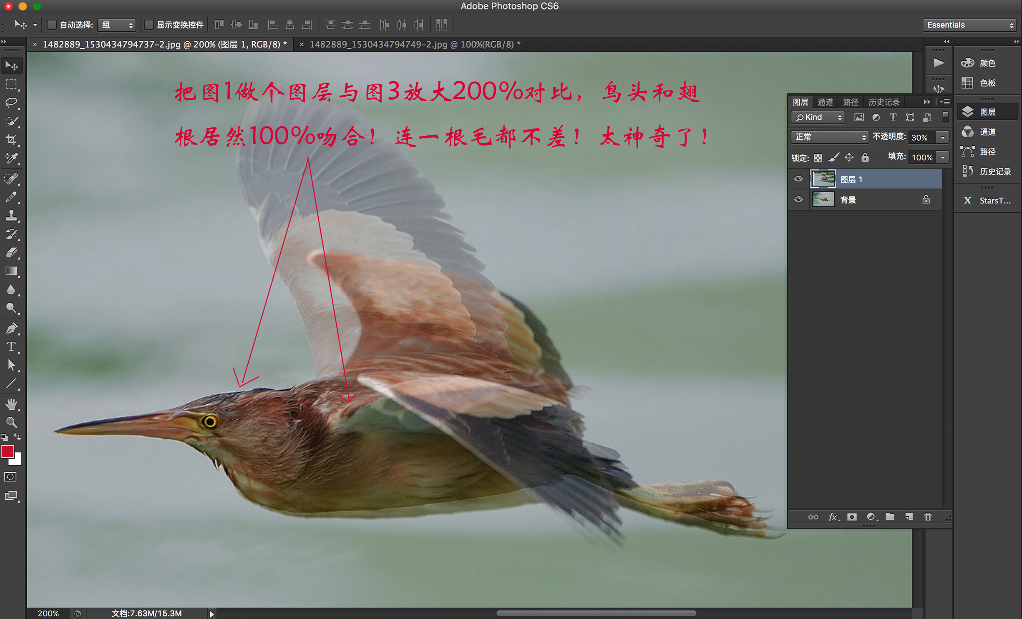Hide the 背景 layer eye icon
The image size is (1022, 619).
pos(798,199)
